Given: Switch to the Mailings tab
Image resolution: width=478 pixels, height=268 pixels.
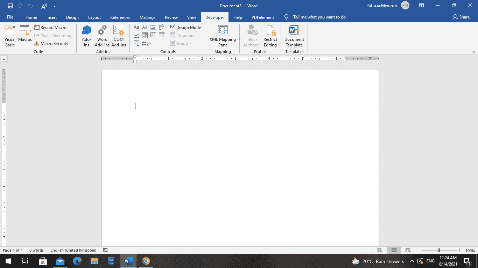Looking at the screenshot, I should click(x=147, y=17).
